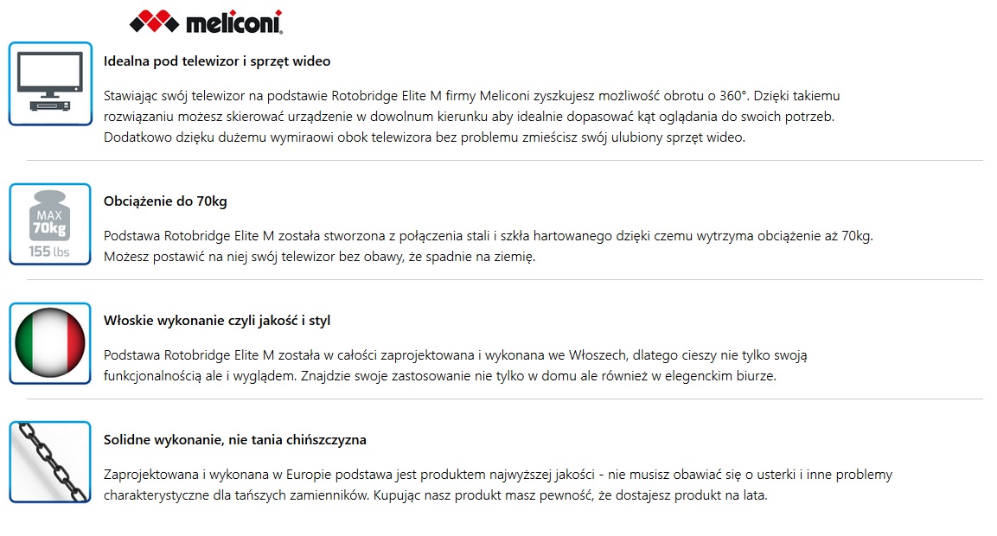
Task: Select the chain links icon
Action: pyautogui.click(x=50, y=462)
